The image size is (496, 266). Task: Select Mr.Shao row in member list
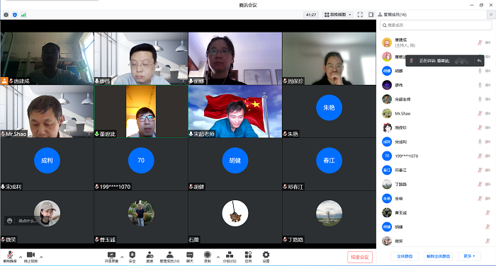[436, 113]
